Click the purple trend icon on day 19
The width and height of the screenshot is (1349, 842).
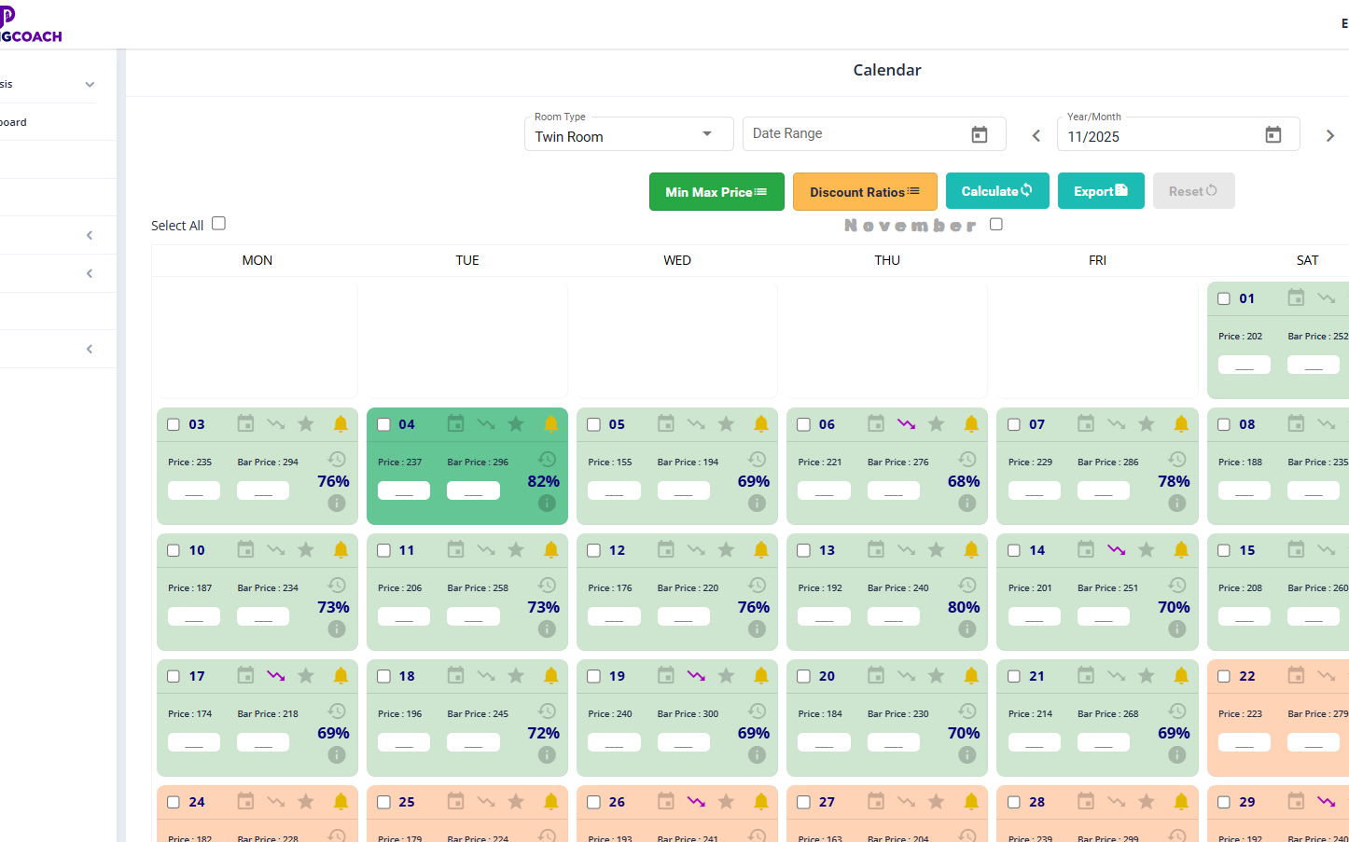(696, 676)
